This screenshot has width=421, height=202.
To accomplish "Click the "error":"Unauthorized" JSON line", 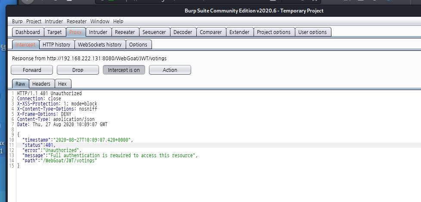I will [52, 150].
